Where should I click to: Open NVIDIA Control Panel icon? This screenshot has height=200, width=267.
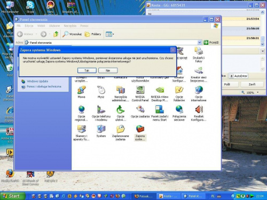(140, 93)
